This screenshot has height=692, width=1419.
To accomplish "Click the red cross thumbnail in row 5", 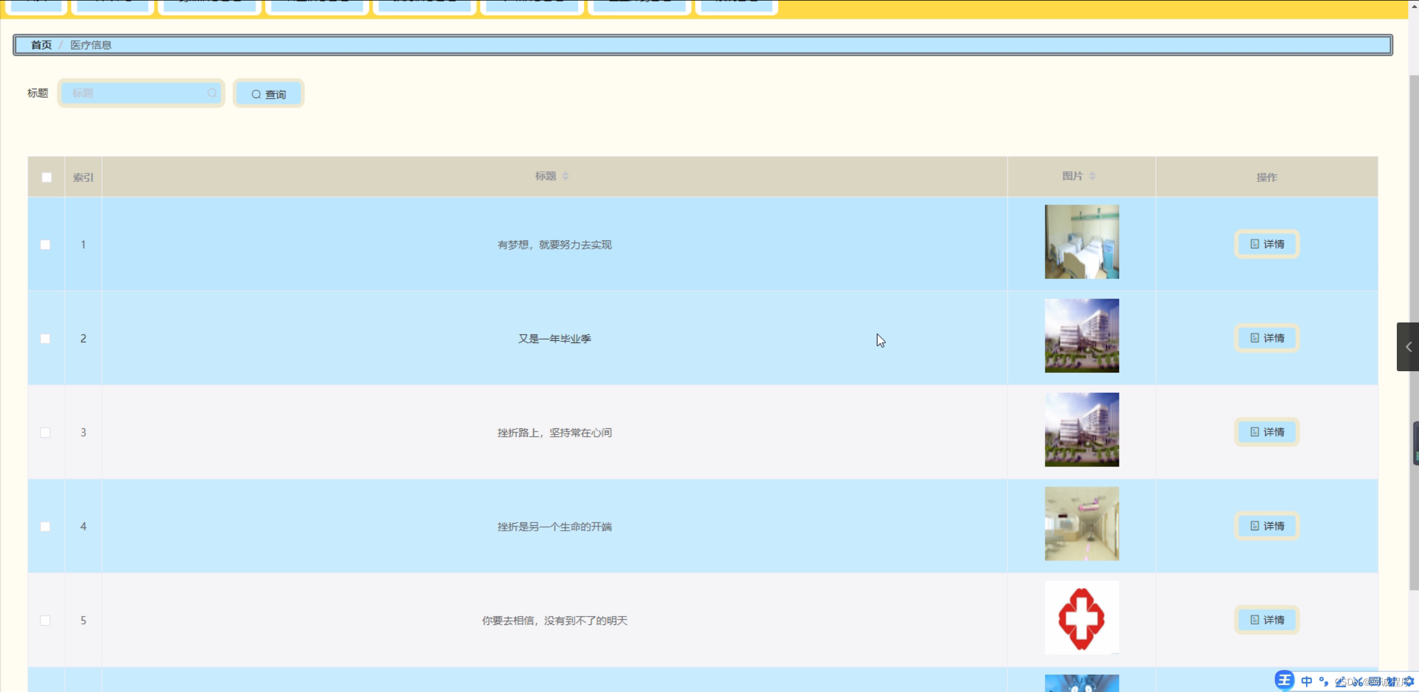I will (x=1082, y=618).
